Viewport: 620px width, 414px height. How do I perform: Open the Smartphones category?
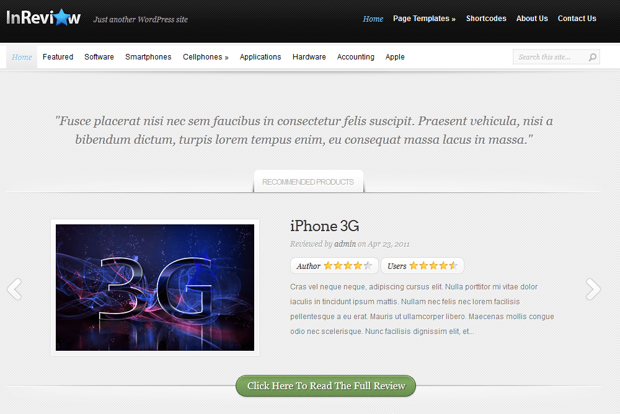coord(148,57)
